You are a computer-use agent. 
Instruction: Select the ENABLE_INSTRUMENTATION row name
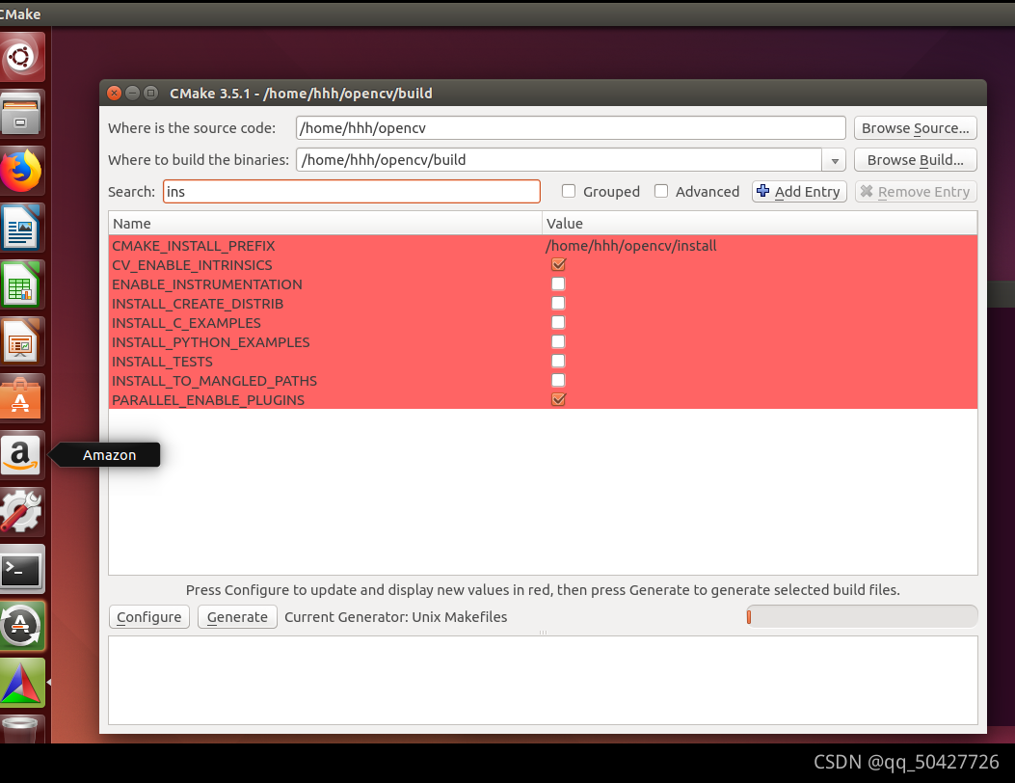[x=207, y=284]
